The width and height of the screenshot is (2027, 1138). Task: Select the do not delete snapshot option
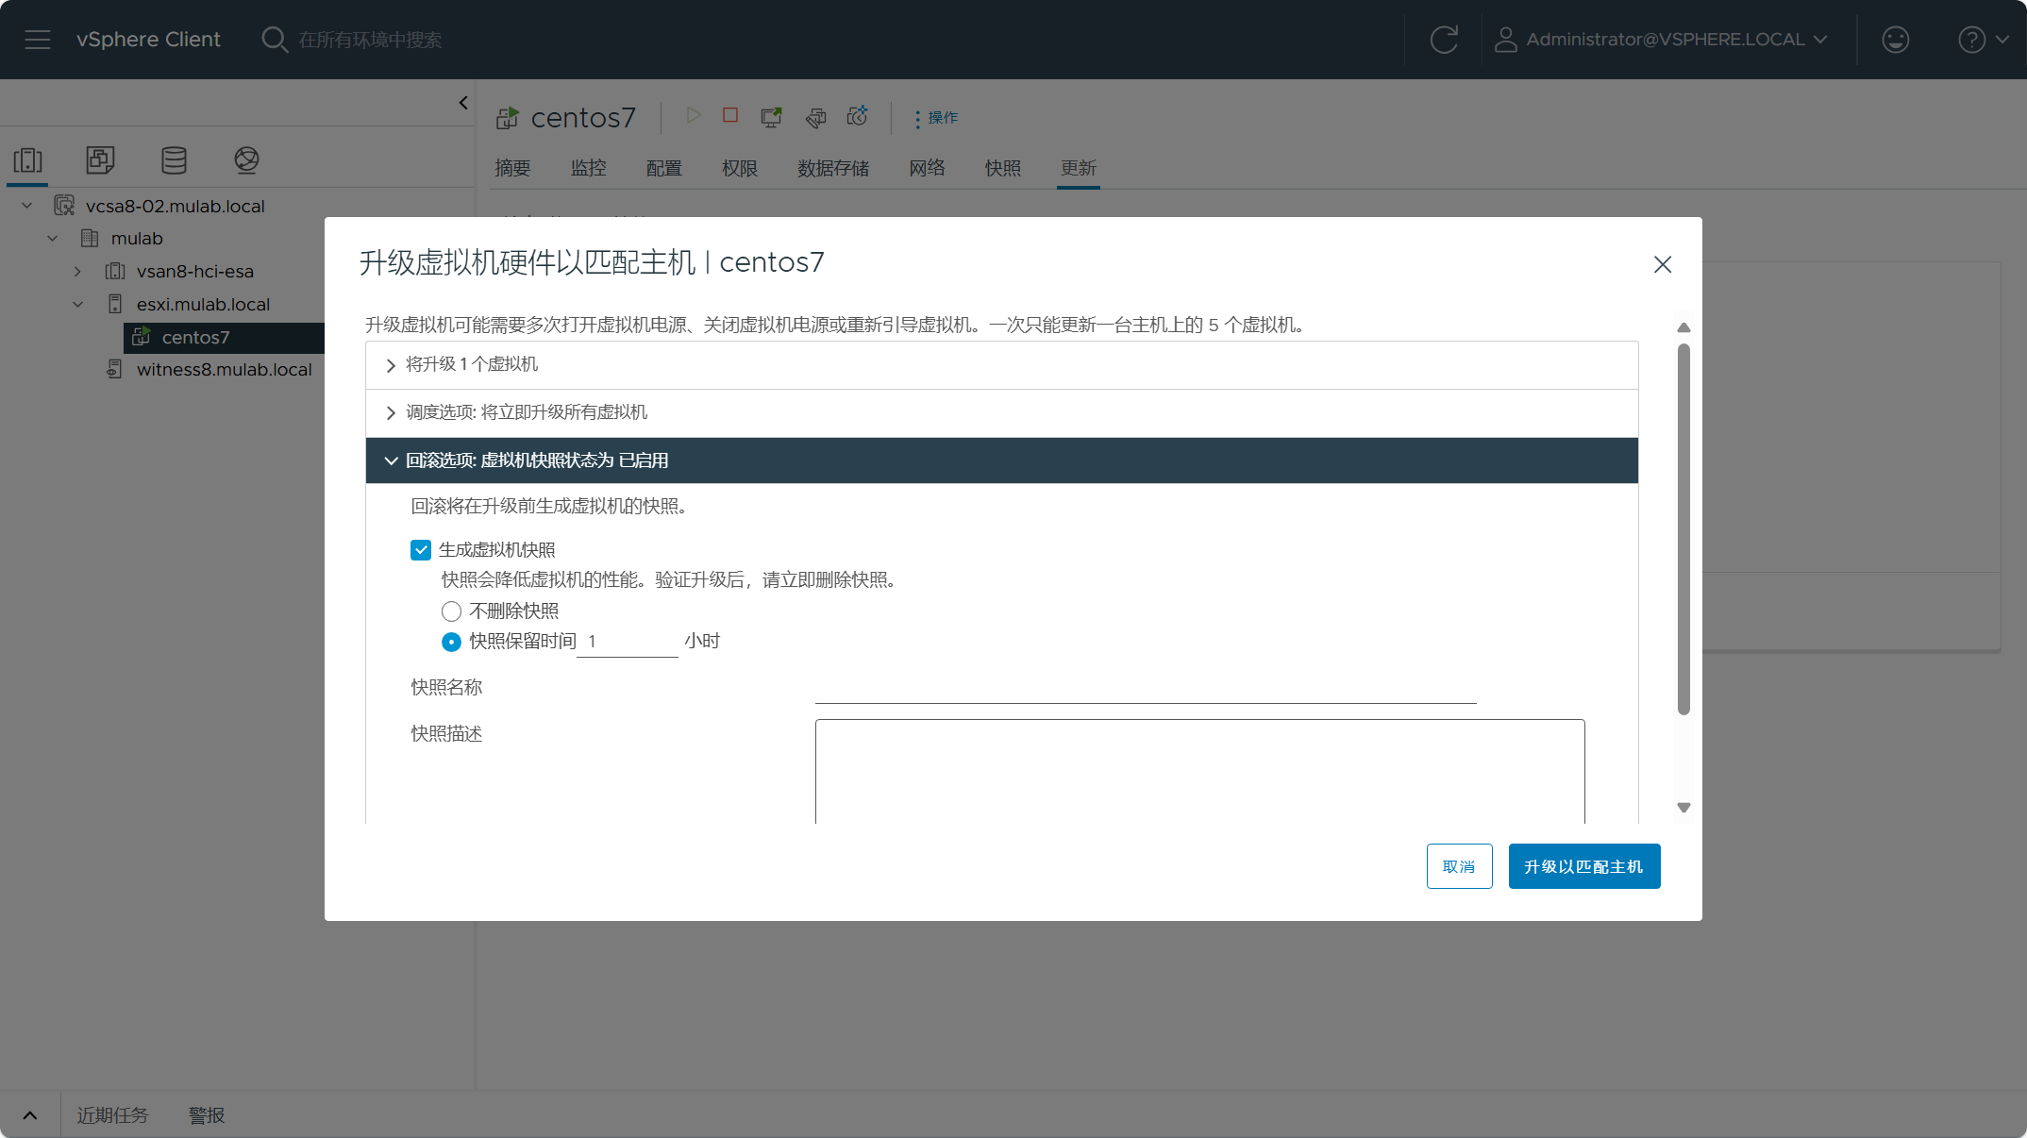click(451, 611)
